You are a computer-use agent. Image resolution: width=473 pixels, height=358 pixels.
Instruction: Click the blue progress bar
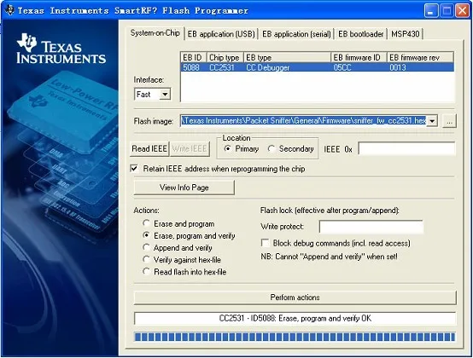tap(295, 337)
